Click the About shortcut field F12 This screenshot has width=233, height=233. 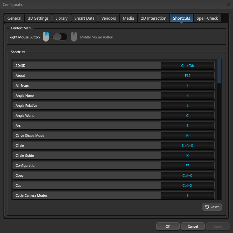pyautogui.click(x=187, y=76)
